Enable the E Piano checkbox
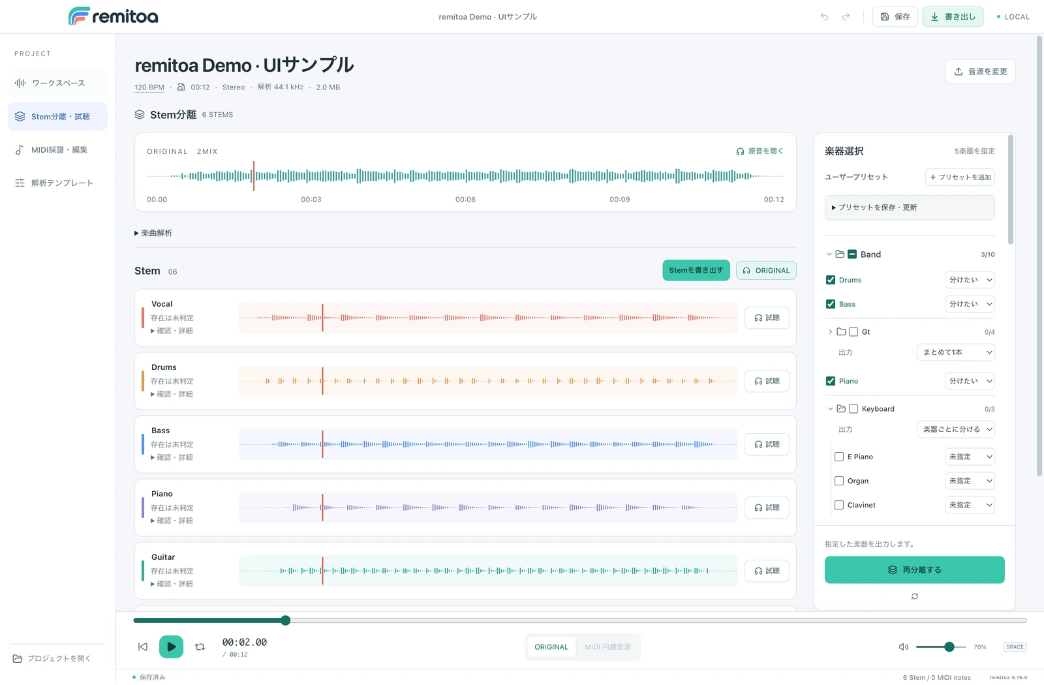Image resolution: width=1044 pixels, height=685 pixels. [839, 457]
